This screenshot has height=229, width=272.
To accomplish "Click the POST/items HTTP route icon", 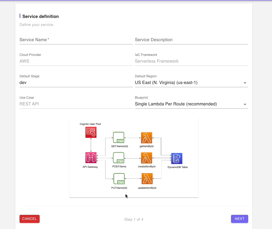I will tap(119, 158).
